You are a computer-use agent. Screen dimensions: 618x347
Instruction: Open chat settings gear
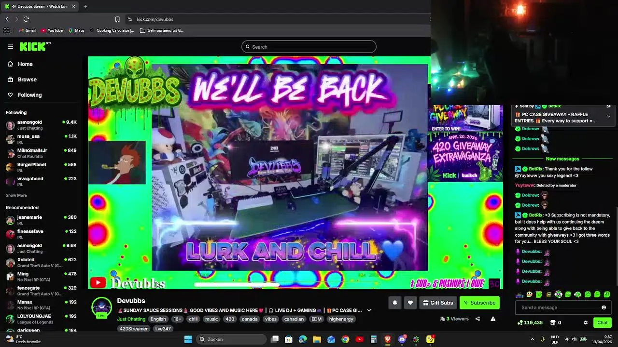[586, 322]
